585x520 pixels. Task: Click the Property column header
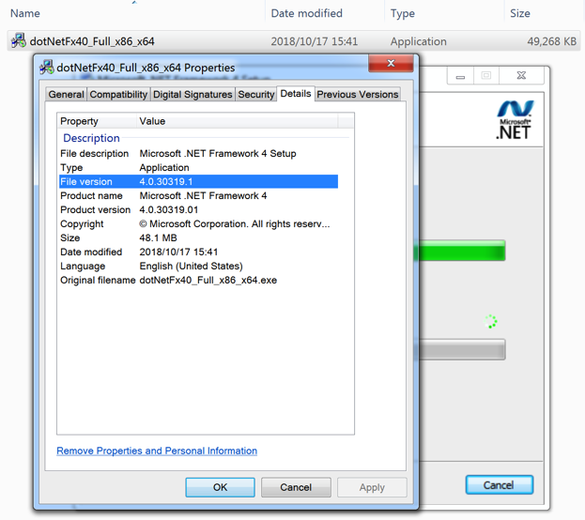pyautogui.click(x=97, y=121)
